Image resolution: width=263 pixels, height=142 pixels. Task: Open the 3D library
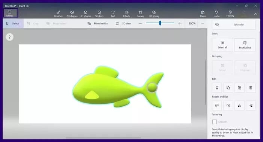click(x=154, y=14)
